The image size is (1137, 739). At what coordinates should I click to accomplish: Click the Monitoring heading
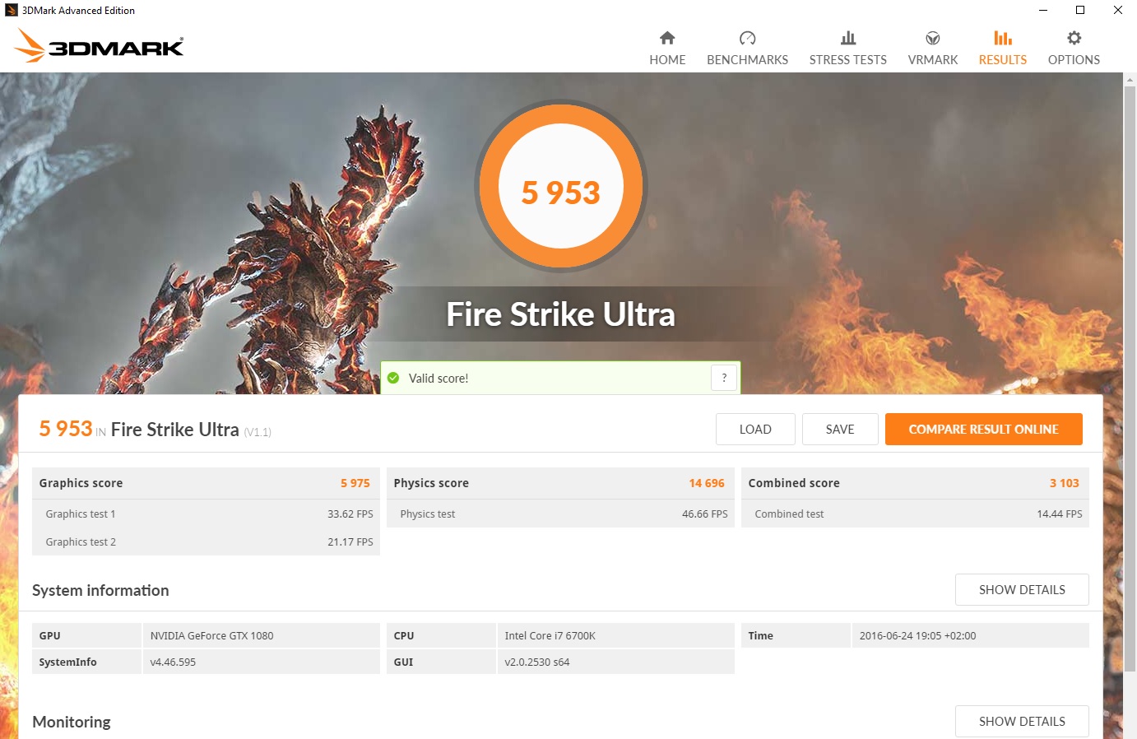[72, 722]
